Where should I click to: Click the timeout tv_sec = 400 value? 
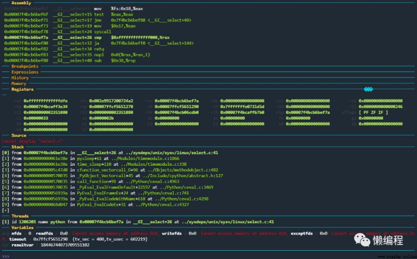point(89,239)
